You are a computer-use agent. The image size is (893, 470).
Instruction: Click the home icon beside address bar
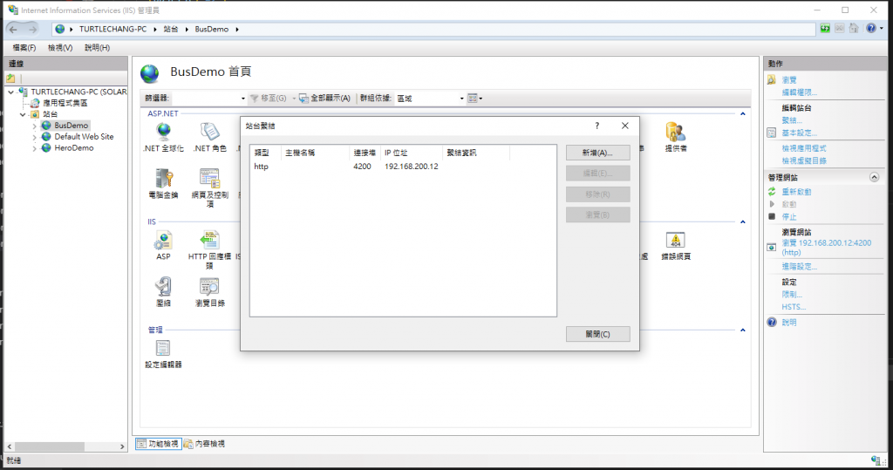(x=853, y=29)
